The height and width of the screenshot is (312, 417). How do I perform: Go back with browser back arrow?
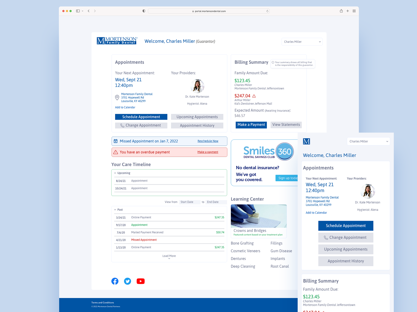tap(89, 11)
